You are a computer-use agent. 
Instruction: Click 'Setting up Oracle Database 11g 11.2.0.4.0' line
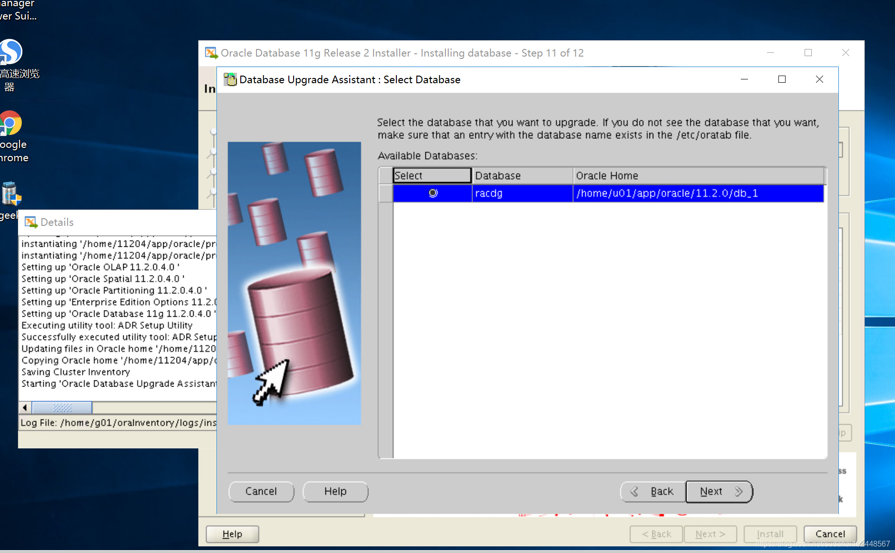pos(119,314)
